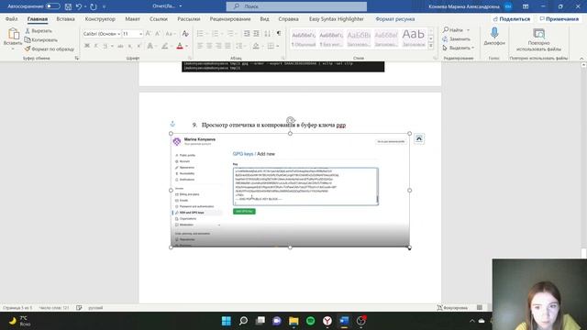Toggle superscript formatting

tap(138, 46)
